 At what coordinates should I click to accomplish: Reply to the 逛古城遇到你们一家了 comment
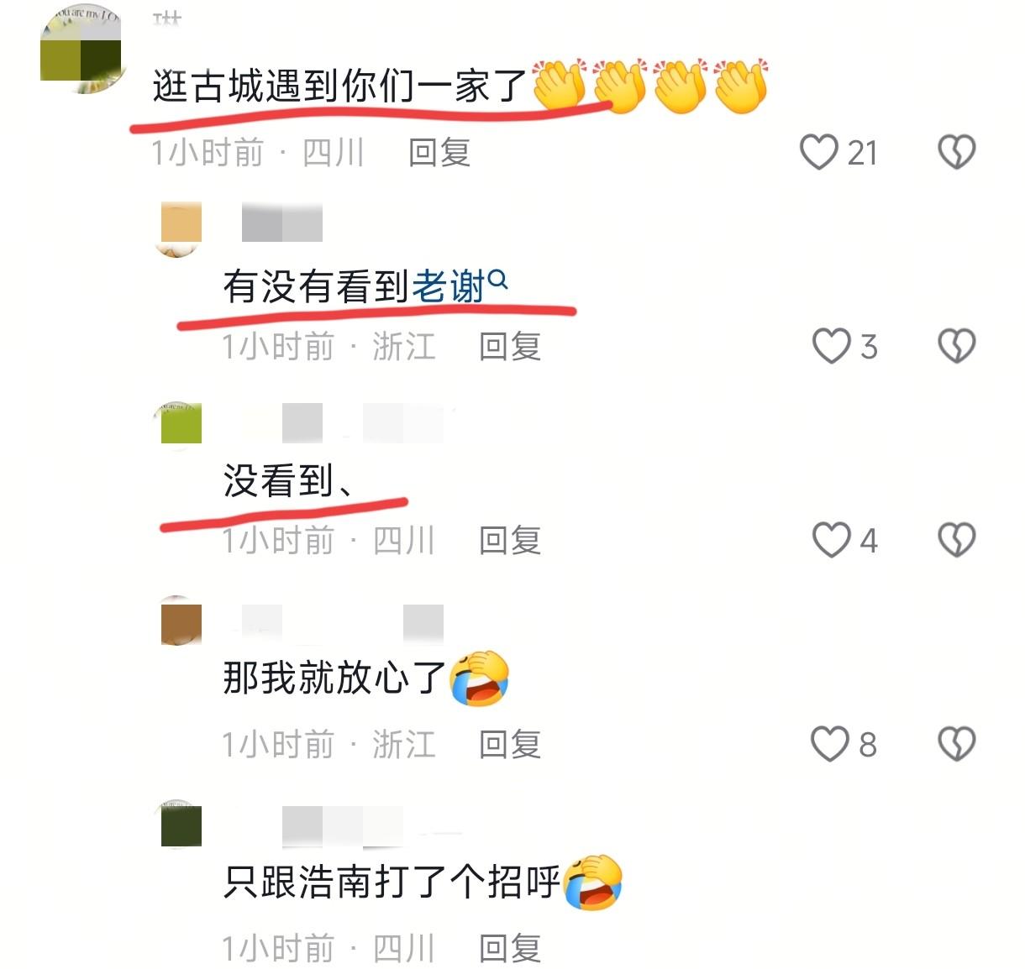pos(439,153)
